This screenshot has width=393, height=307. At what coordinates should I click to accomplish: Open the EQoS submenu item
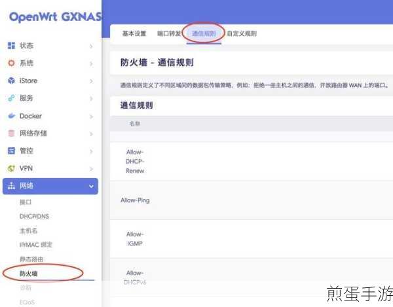(27, 302)
